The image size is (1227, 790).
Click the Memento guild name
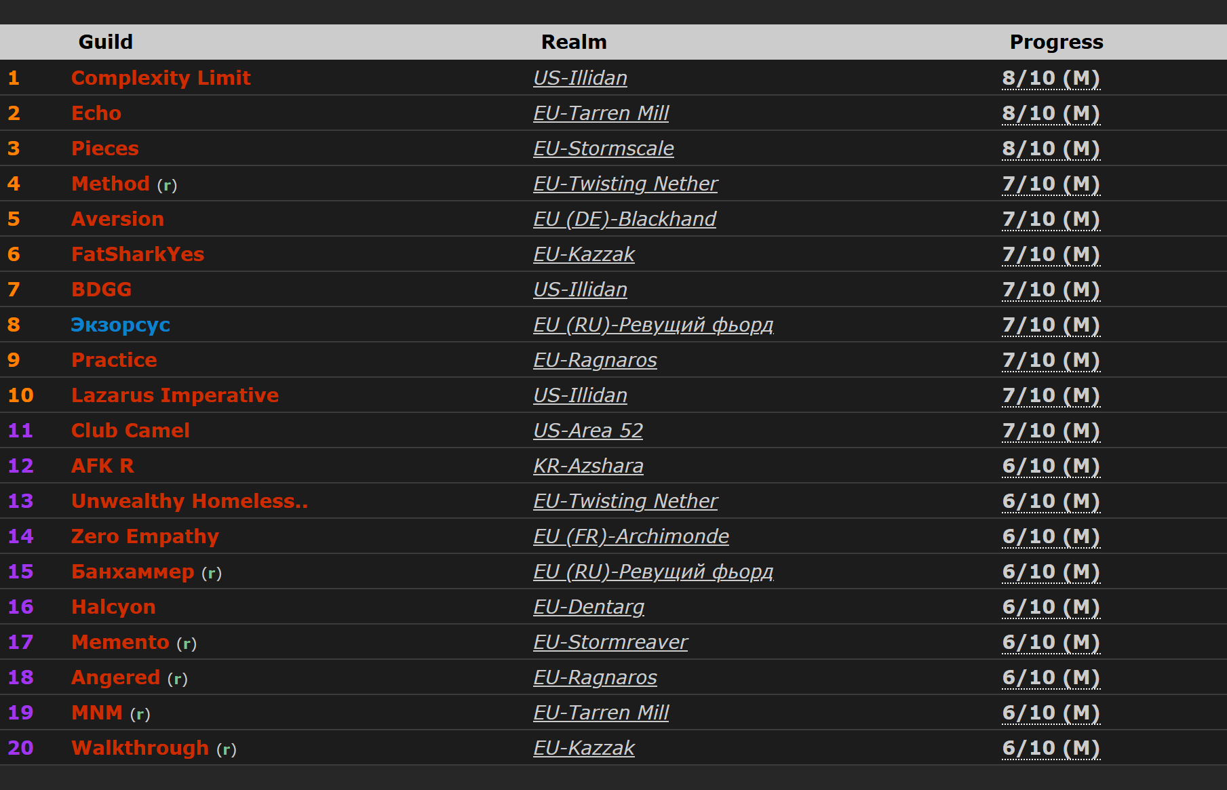[120, 642]
